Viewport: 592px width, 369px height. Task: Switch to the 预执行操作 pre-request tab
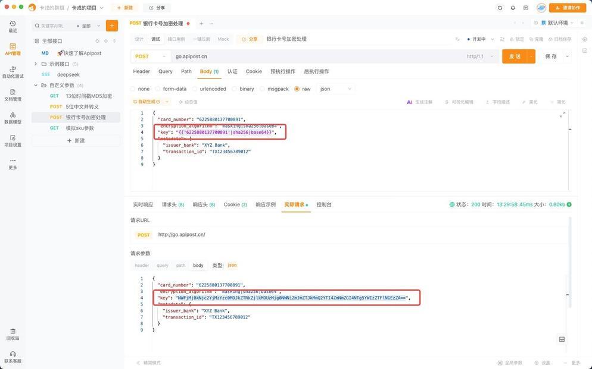[x=283, y=71]
